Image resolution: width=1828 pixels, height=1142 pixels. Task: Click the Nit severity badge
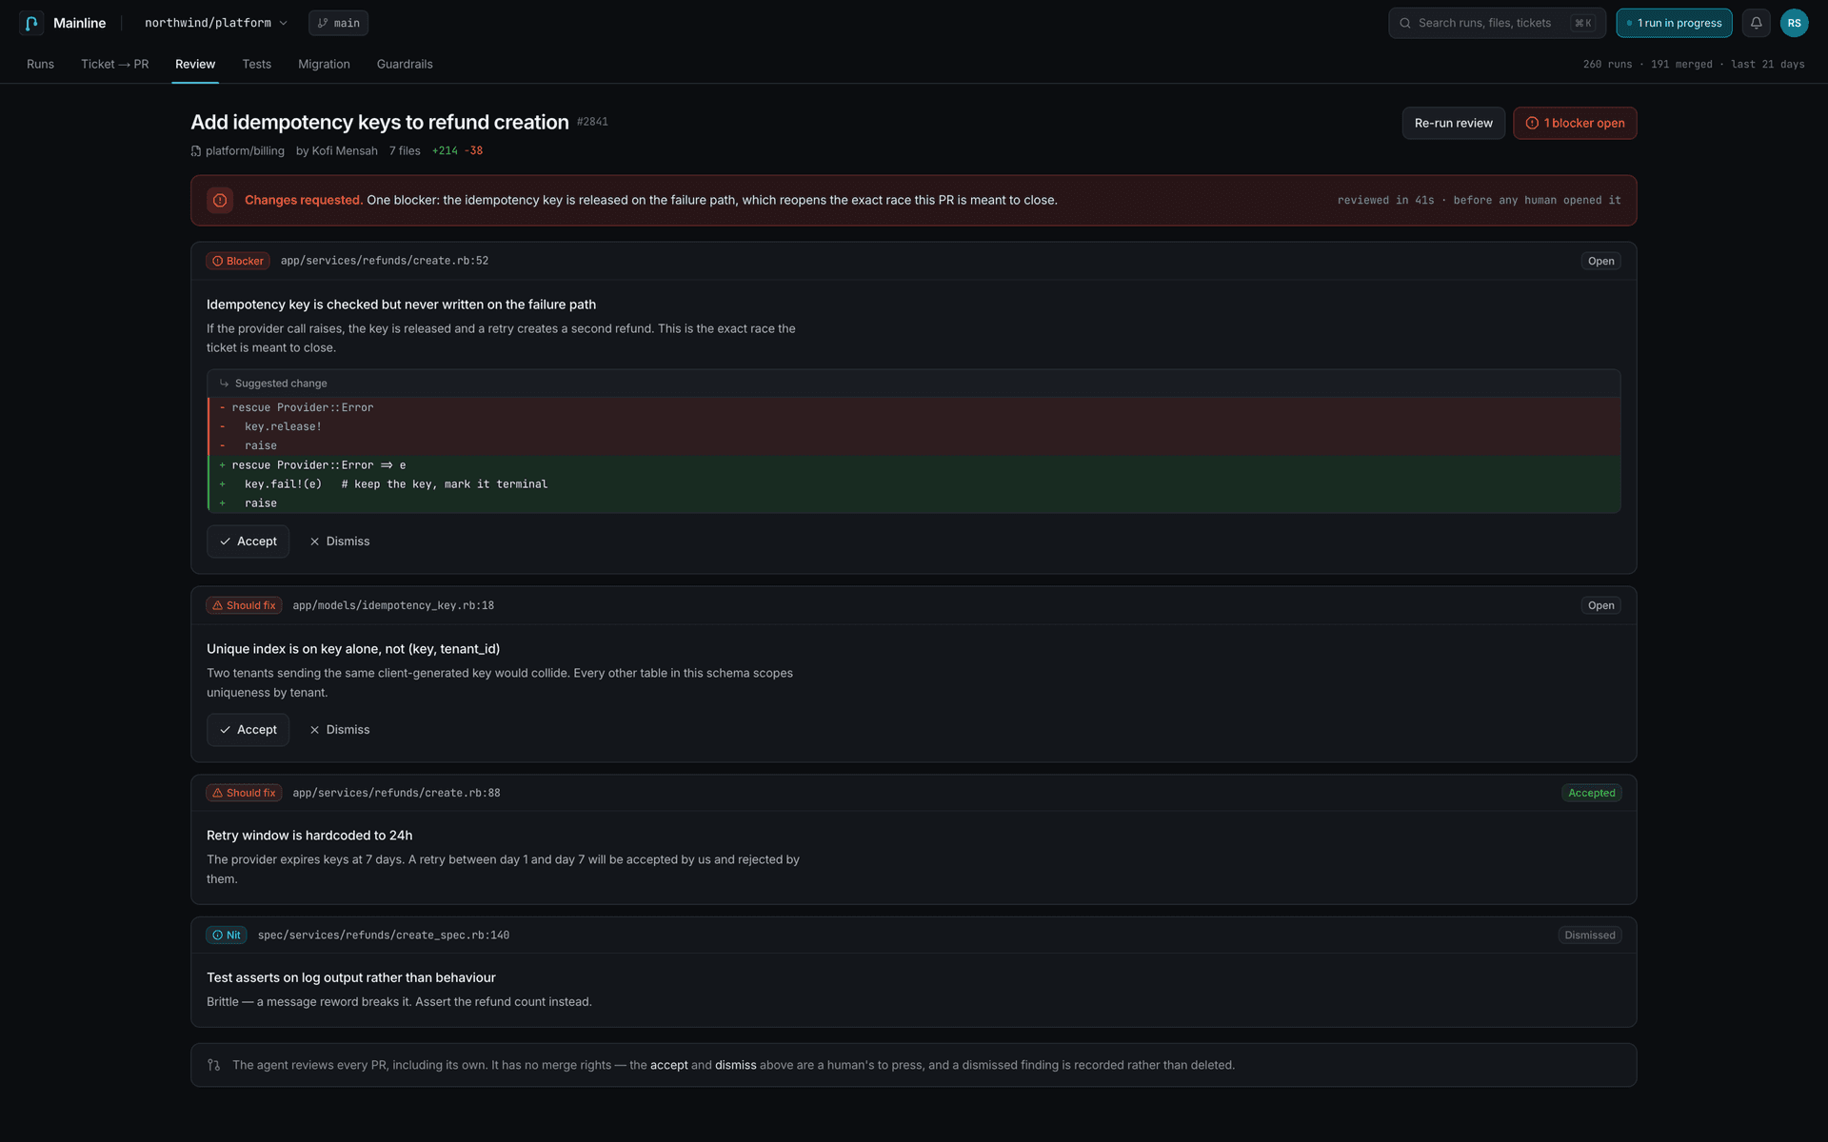(x=227, y=935)
